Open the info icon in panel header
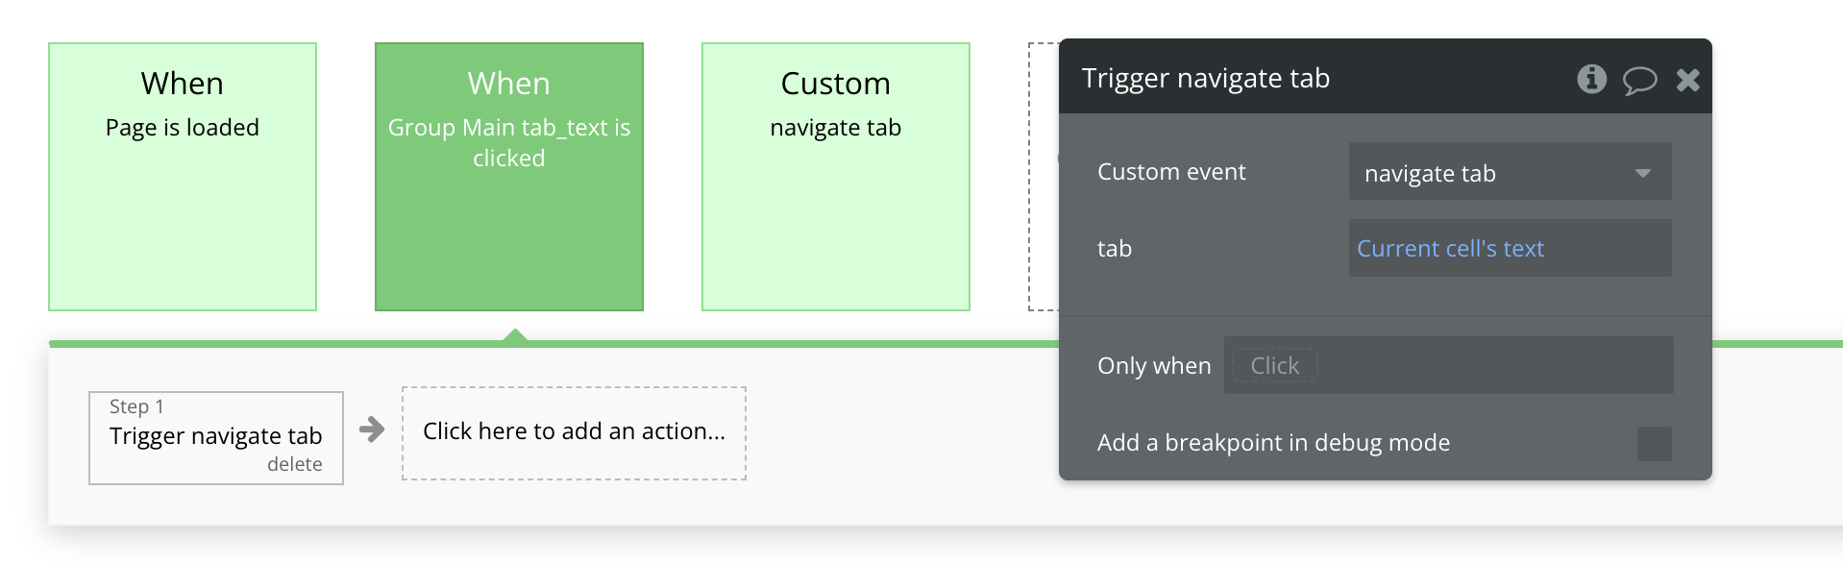The image size is (1843, 565). [x=1591, y=79]
